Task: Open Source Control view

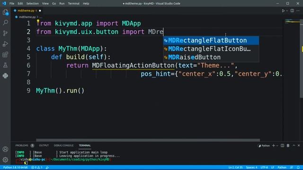Action: [5, 33]
